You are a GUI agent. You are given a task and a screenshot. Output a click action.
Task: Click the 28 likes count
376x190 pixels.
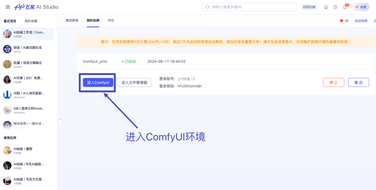346,21
